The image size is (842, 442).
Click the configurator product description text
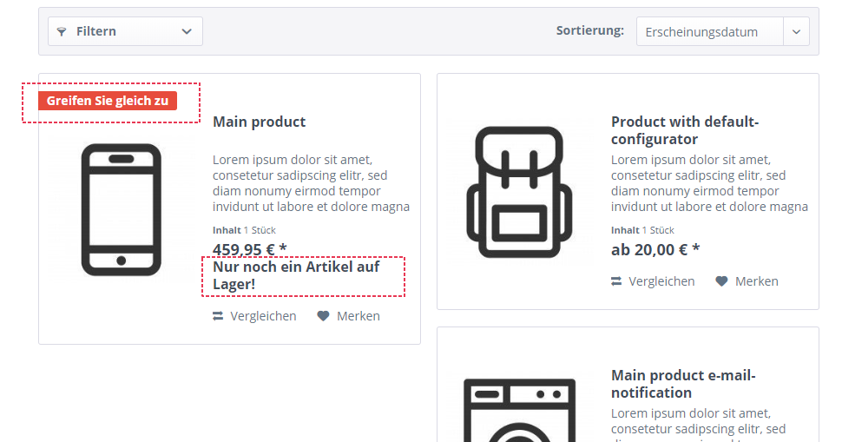click(709, 183)
